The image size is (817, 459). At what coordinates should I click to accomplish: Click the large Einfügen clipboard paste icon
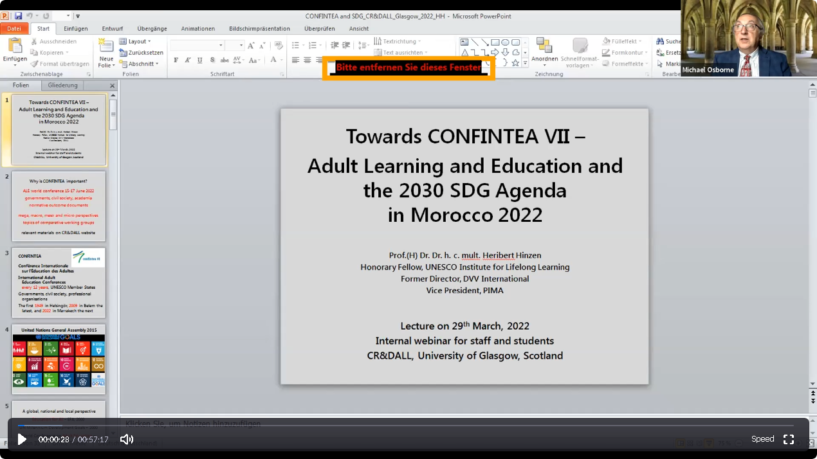coord(14,46)
